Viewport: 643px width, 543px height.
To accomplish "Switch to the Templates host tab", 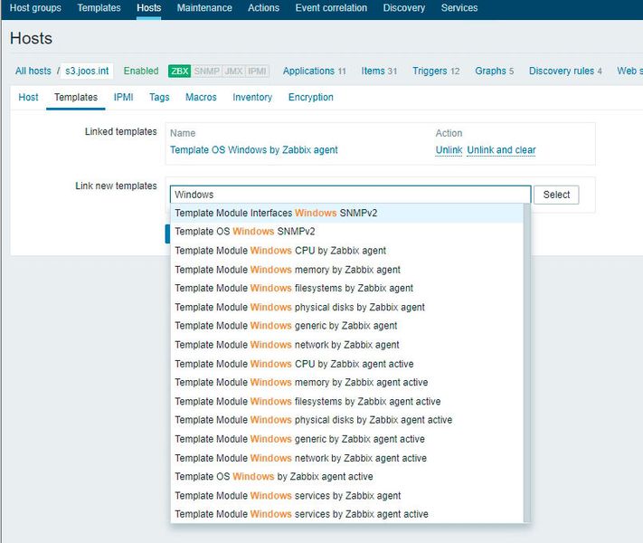I will point(76,97).
